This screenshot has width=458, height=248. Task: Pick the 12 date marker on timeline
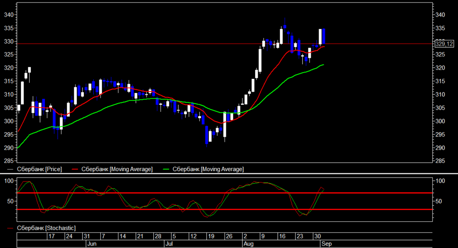click(193, 236)
